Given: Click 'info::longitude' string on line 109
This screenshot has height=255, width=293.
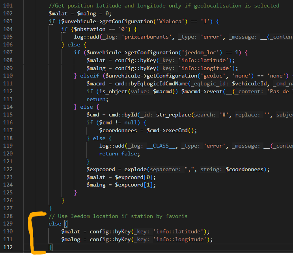Looking at the screenshot, I should 205,68.
